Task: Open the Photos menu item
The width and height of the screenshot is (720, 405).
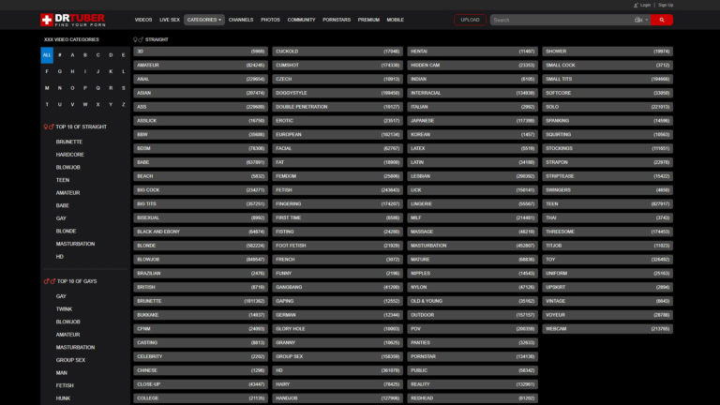Action: coord(270,20)
